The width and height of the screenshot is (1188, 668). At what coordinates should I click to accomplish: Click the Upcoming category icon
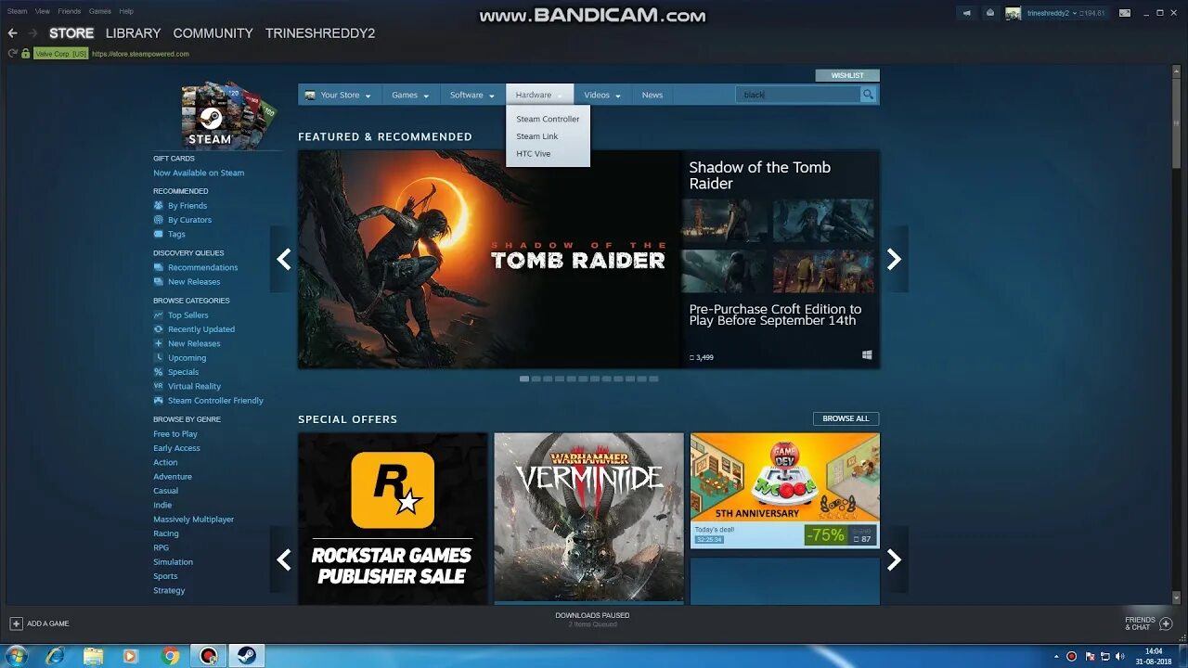coord(159,358)
